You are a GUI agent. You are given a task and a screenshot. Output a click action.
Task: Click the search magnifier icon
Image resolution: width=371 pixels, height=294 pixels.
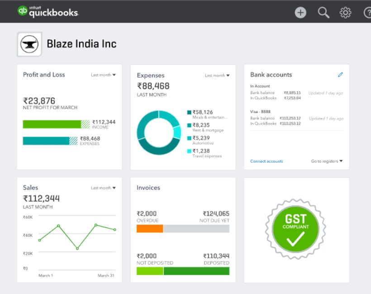coord(323,12)
